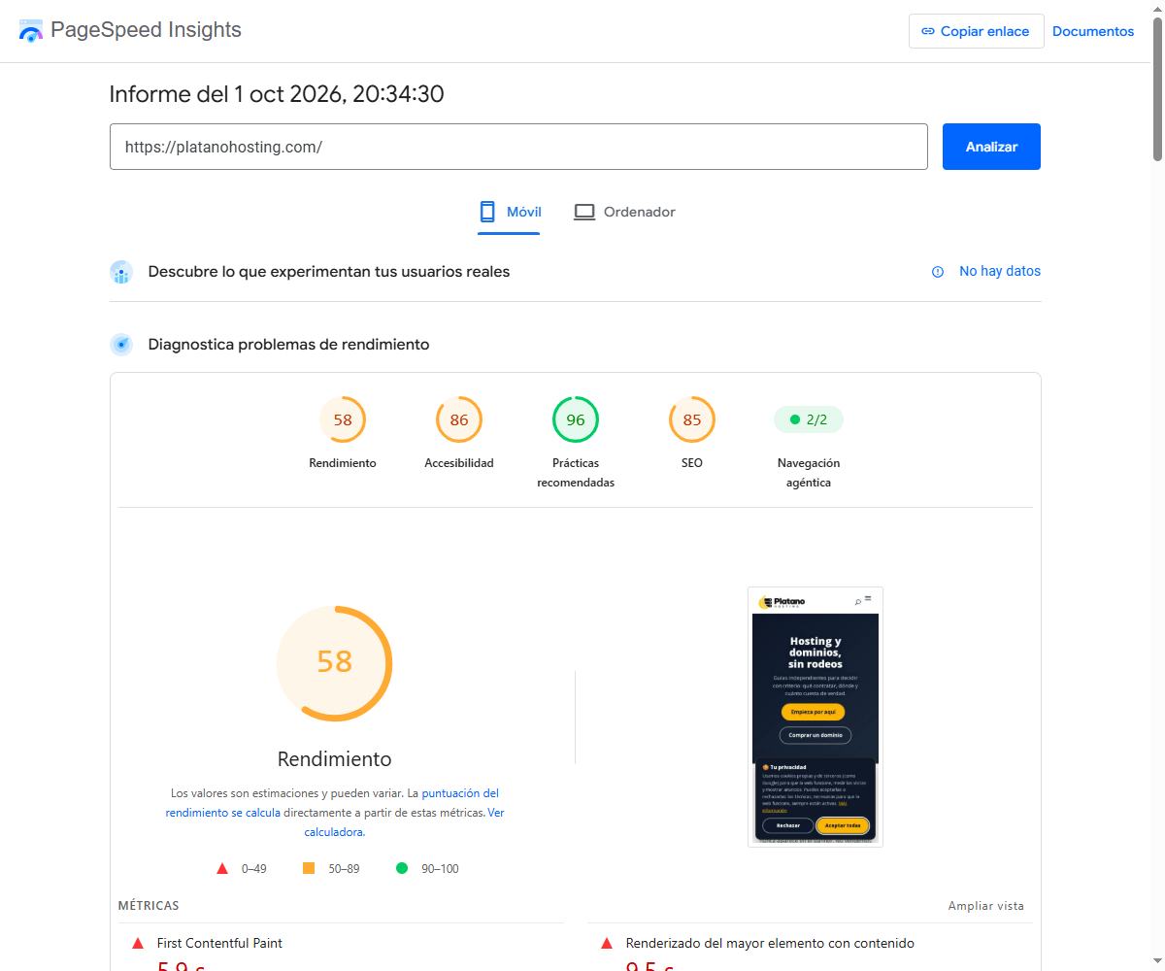
Task: Select the phone icon beside Móvil
Action: [487, 212]
